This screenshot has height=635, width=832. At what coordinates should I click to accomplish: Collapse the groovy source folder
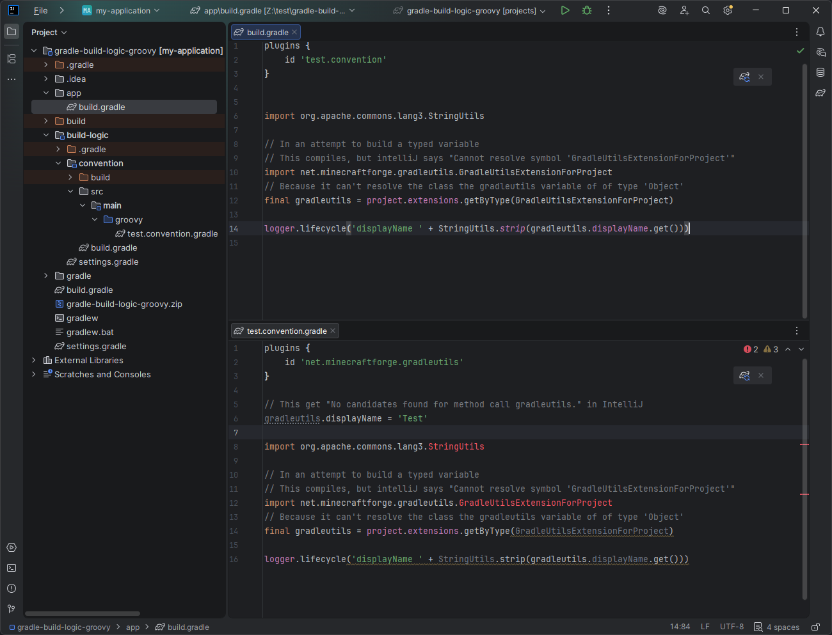point(95,219)
